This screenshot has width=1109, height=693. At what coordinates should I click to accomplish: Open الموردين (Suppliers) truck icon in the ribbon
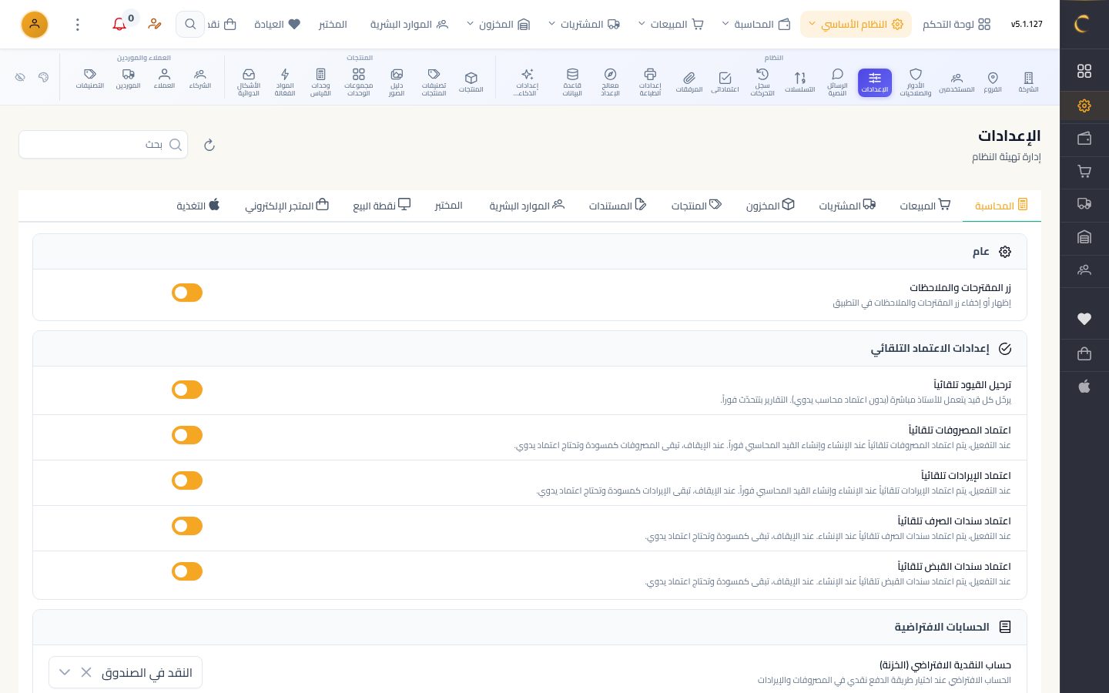click(x=128, y=79)
